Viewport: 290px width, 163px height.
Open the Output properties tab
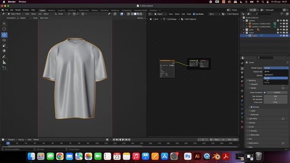pos(242,72)
